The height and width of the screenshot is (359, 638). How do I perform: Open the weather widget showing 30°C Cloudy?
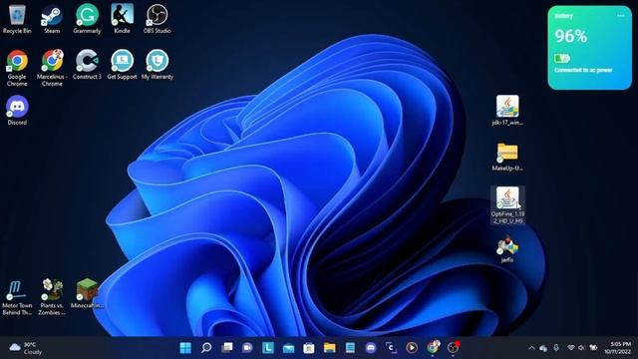(26, 348)
